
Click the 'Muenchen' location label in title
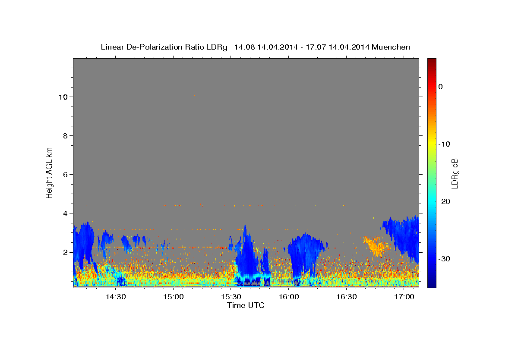391,47
